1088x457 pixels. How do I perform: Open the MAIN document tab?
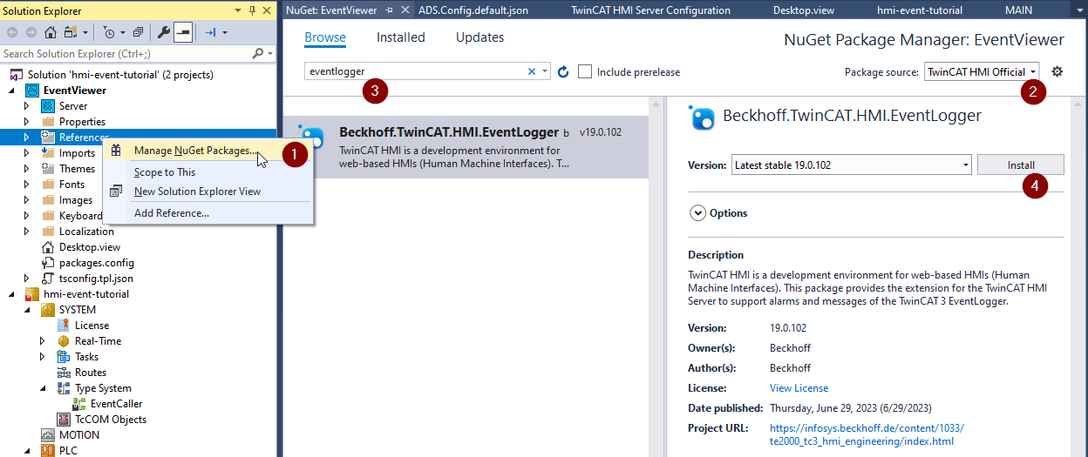click(x=1018, y=10)
